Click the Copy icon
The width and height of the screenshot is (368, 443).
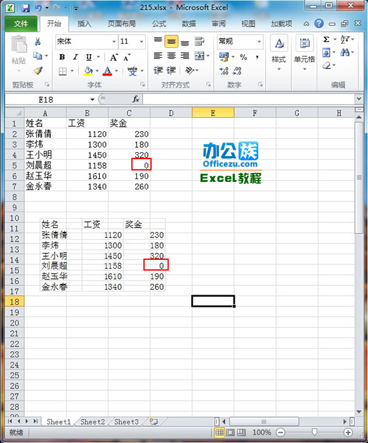[x=37, y=56]
